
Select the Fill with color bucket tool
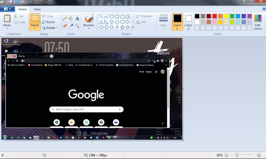coord(71,18)
